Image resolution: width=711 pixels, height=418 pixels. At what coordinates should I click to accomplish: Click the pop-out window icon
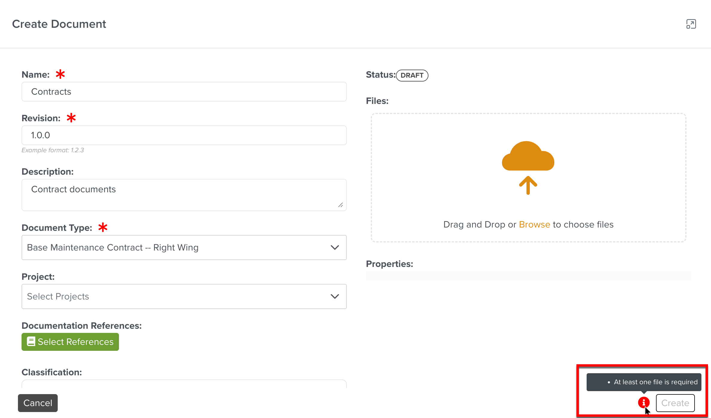pyautogui.click(x=691, y=24)
